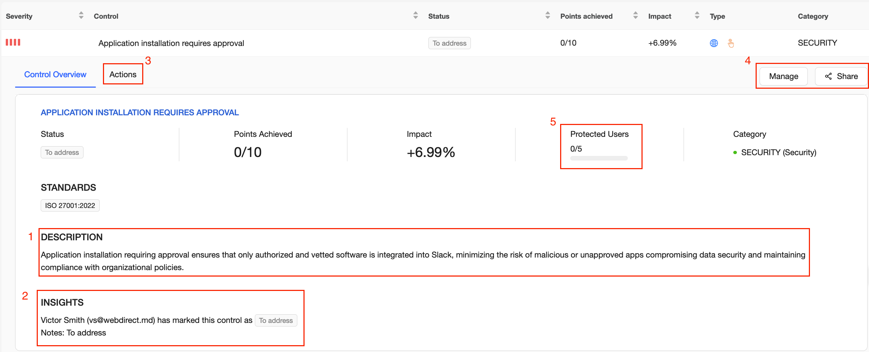
Task: Click the red severity bars indicator
Action: [x=13, y=42]
